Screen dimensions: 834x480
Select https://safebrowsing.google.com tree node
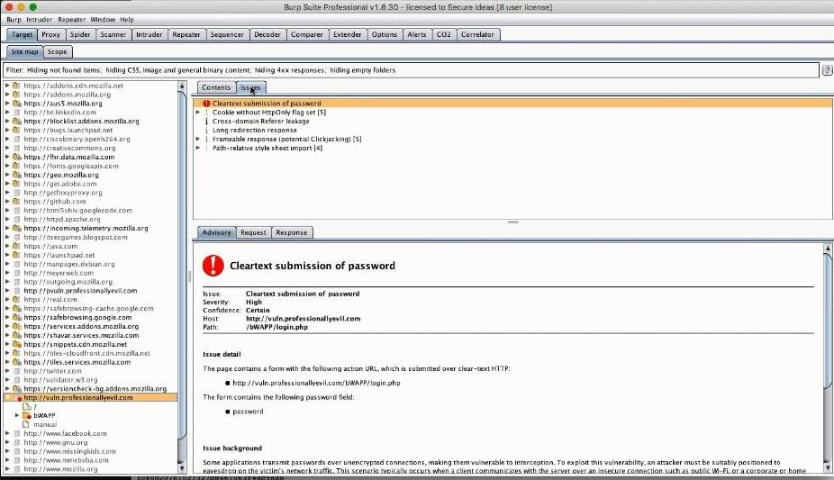pos(77,317)
